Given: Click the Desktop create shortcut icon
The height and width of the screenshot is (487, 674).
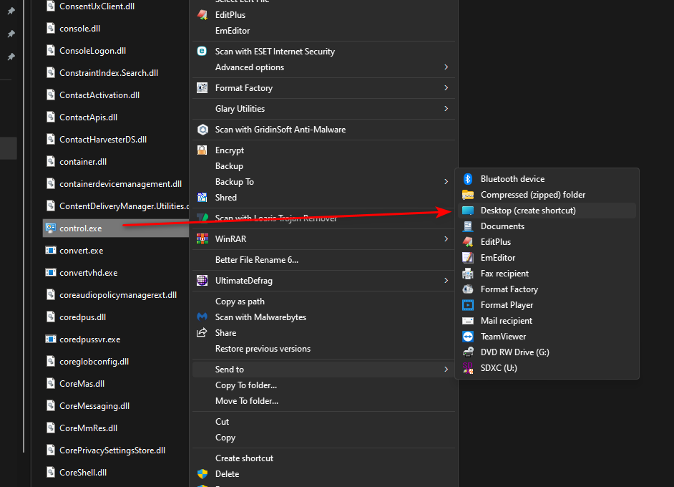Looking at the screenshot, I should pos(468,211).
